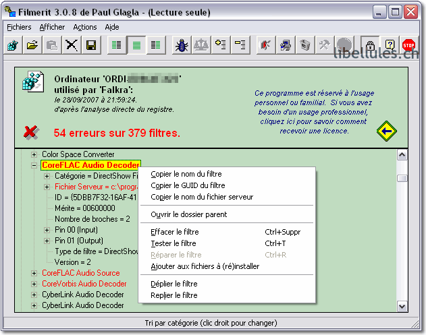Image resolution: width=426 pixels, height=335 pixels.
Task: Toggle the padlock read-only icon
Action: tap(370, 45)
